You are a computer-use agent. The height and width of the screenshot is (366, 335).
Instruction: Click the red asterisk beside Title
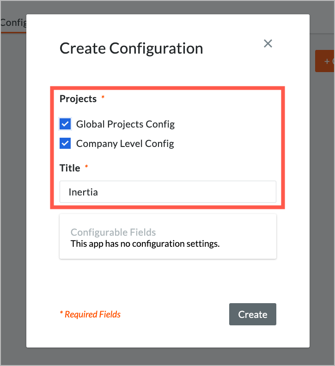(86, 166)
